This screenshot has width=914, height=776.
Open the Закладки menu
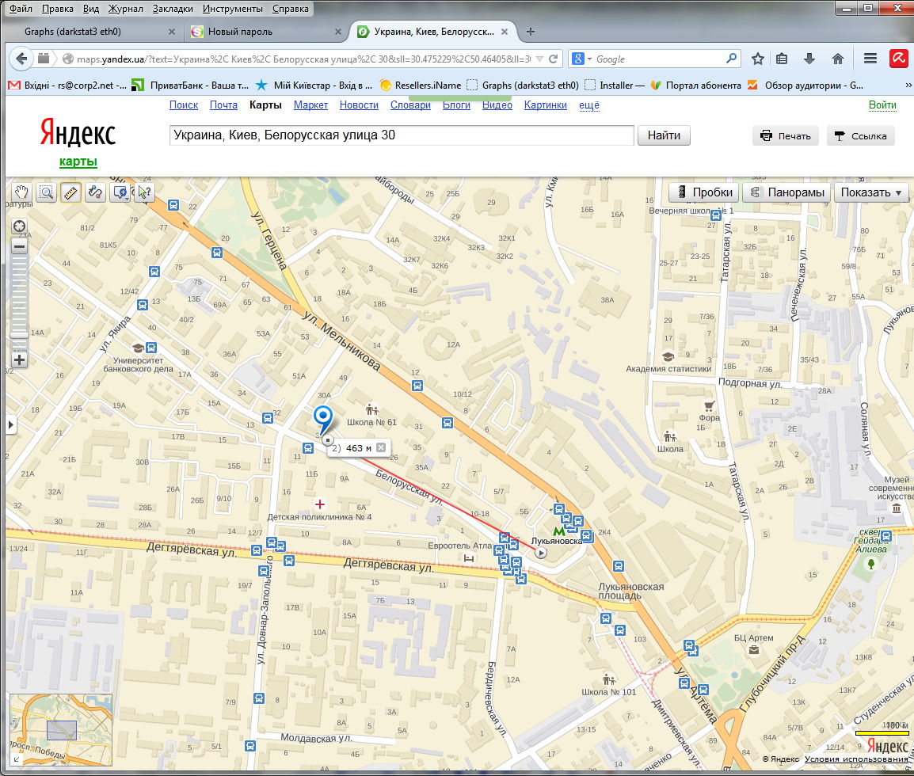[173, 9]
